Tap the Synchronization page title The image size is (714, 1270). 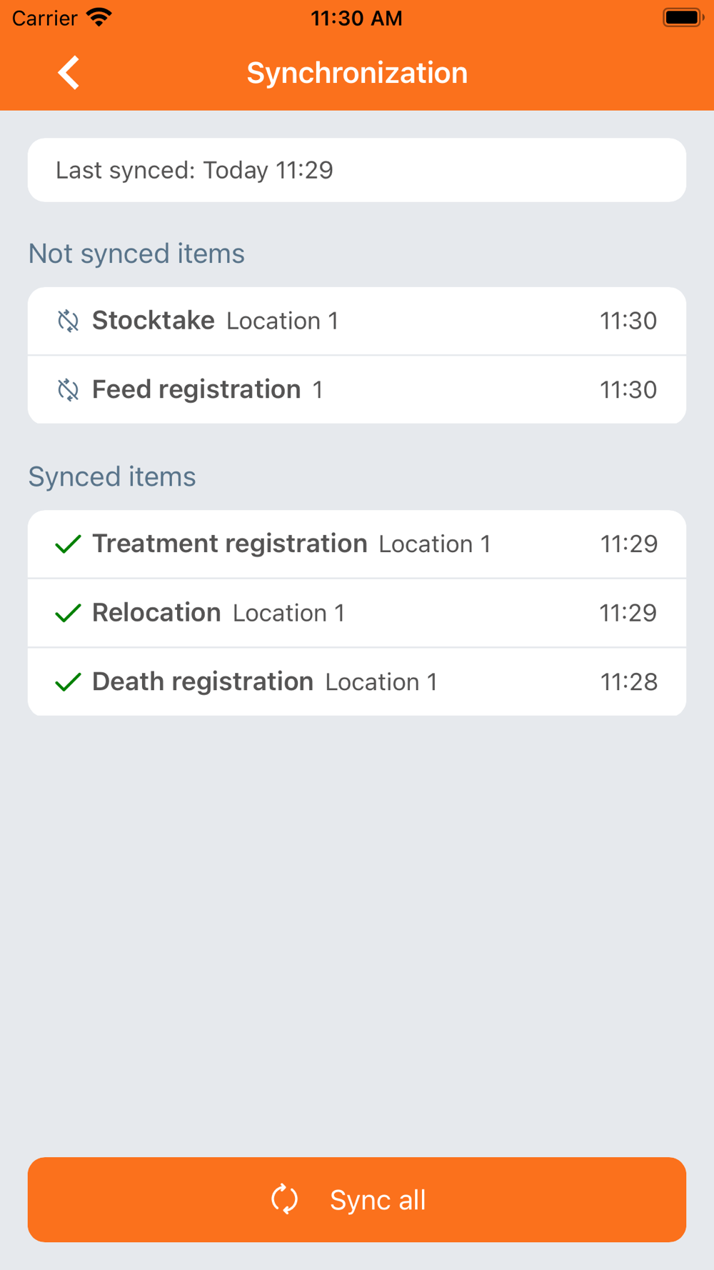pyautogui.click(x=357, y=73)
